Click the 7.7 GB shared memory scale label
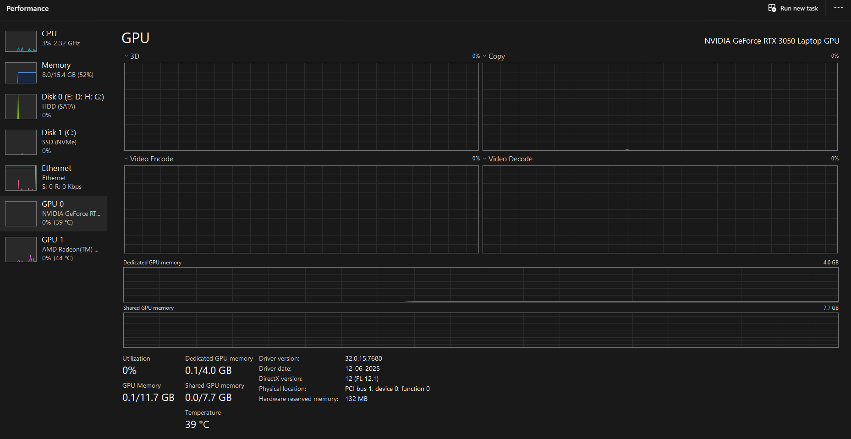Viewport: 851px width, 439px height. pos(830,308)
